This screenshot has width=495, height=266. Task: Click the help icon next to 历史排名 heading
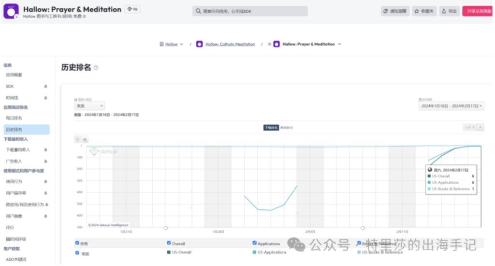96,68
